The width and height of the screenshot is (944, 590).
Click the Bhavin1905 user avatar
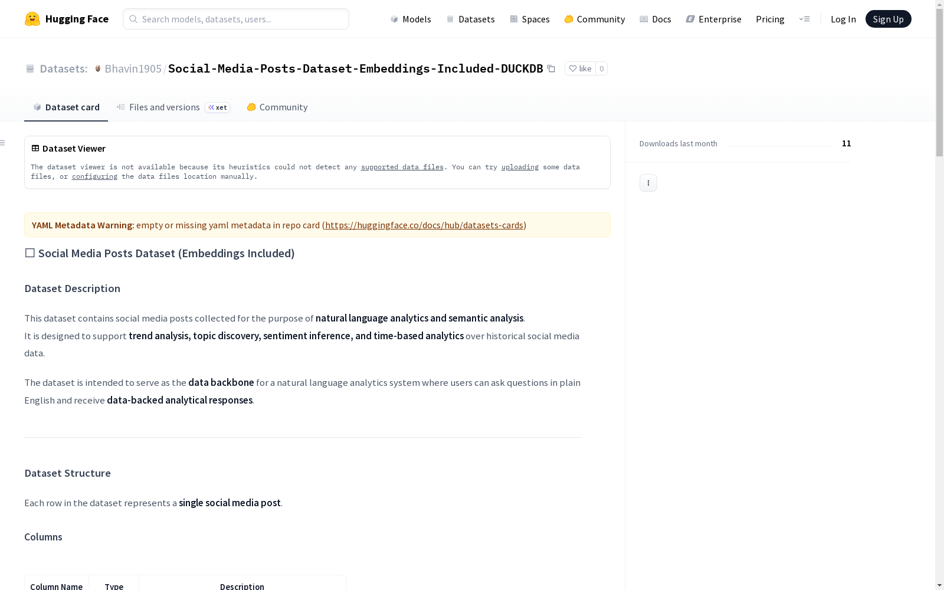[x=98, y=68]
